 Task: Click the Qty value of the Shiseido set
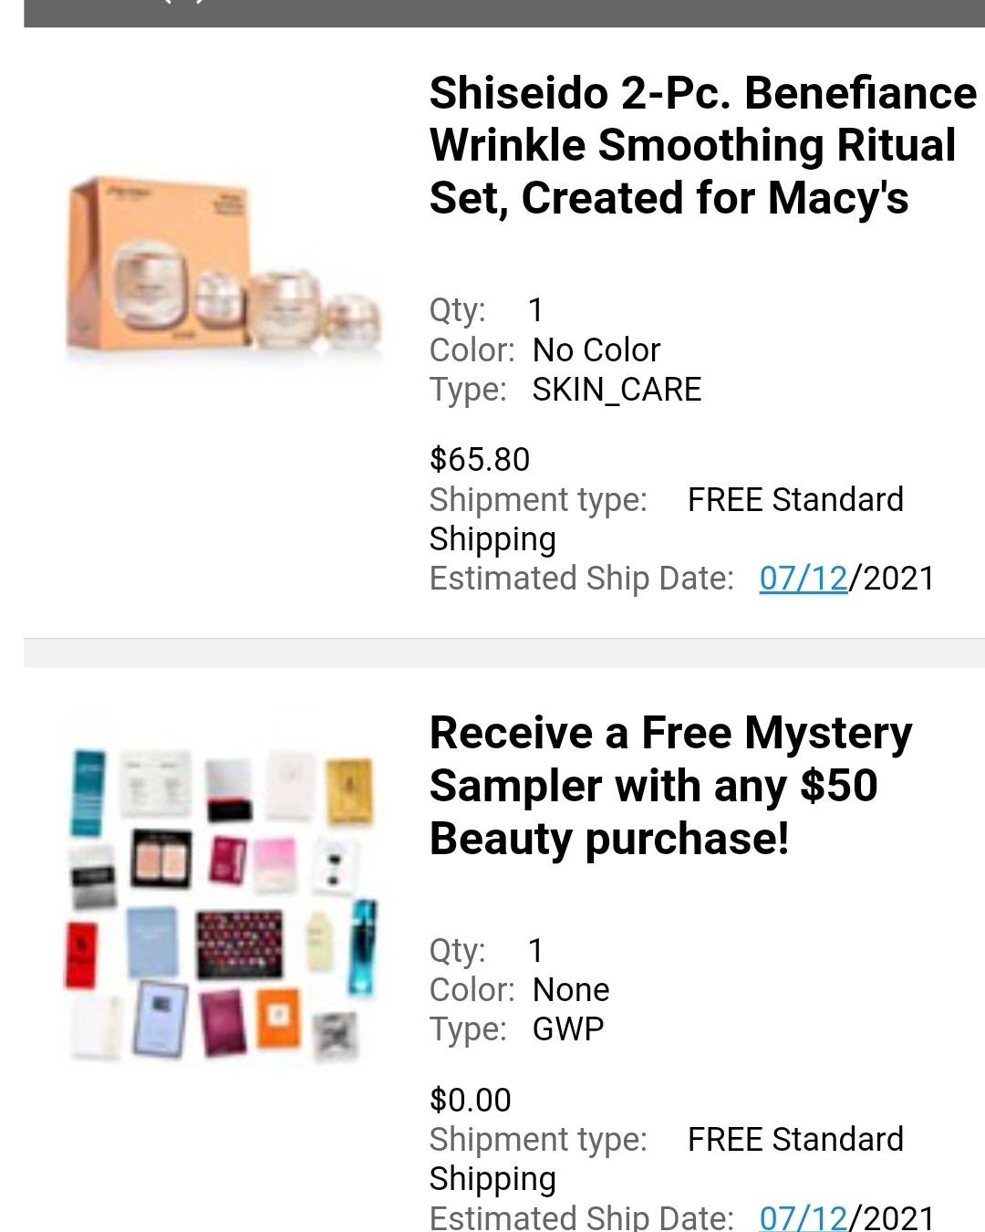pos(536,310)
